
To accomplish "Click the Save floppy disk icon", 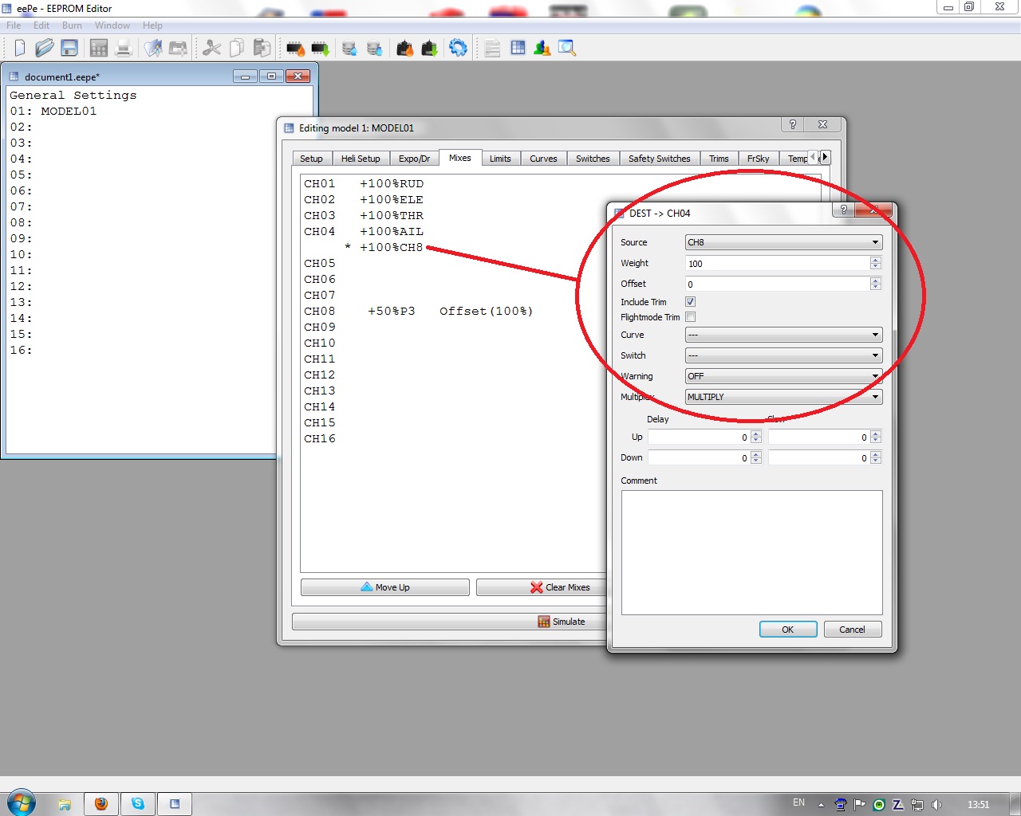I will click(x=69, y=48).
